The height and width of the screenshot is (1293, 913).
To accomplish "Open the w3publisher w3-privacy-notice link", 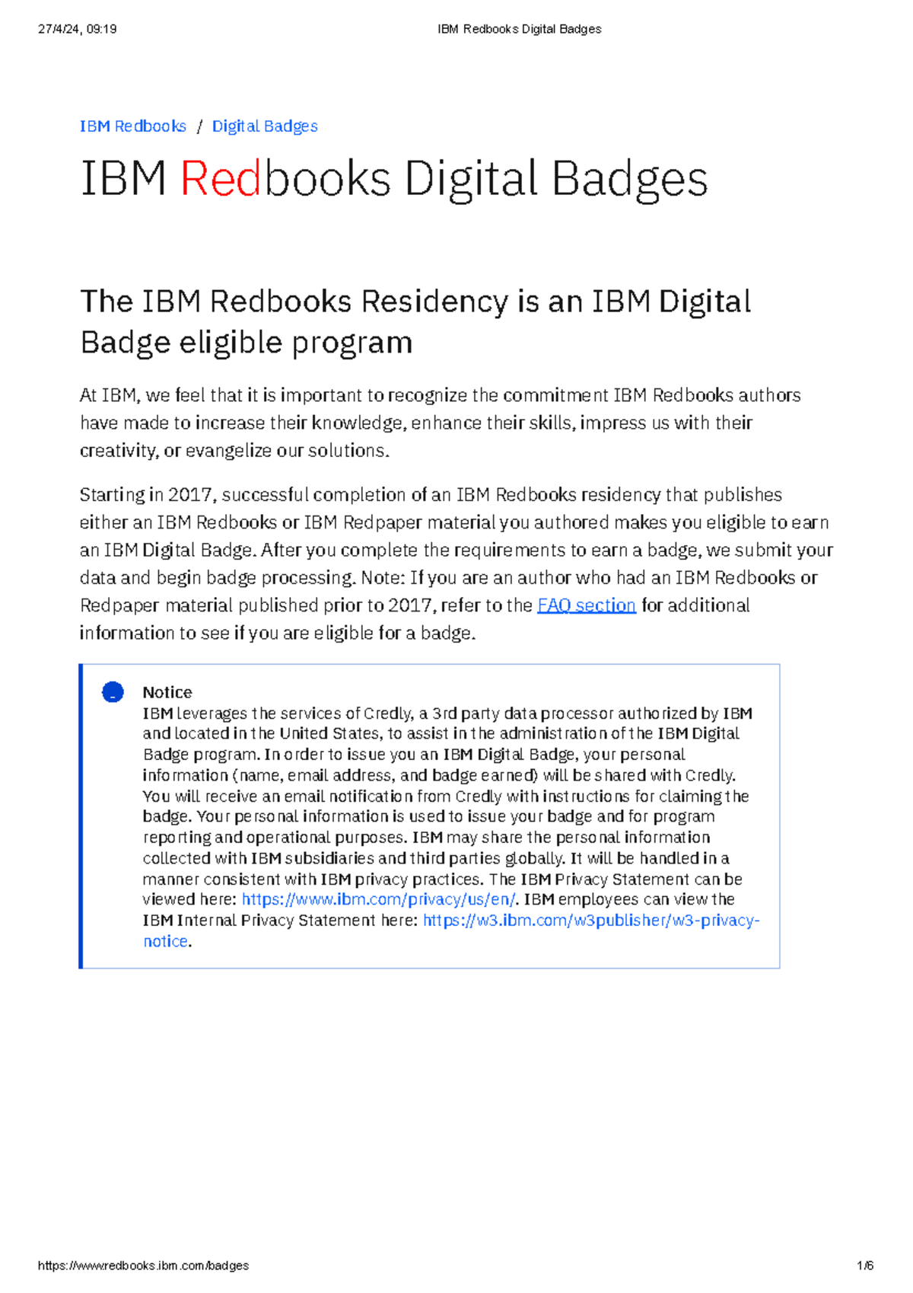I will pos(451,931).
